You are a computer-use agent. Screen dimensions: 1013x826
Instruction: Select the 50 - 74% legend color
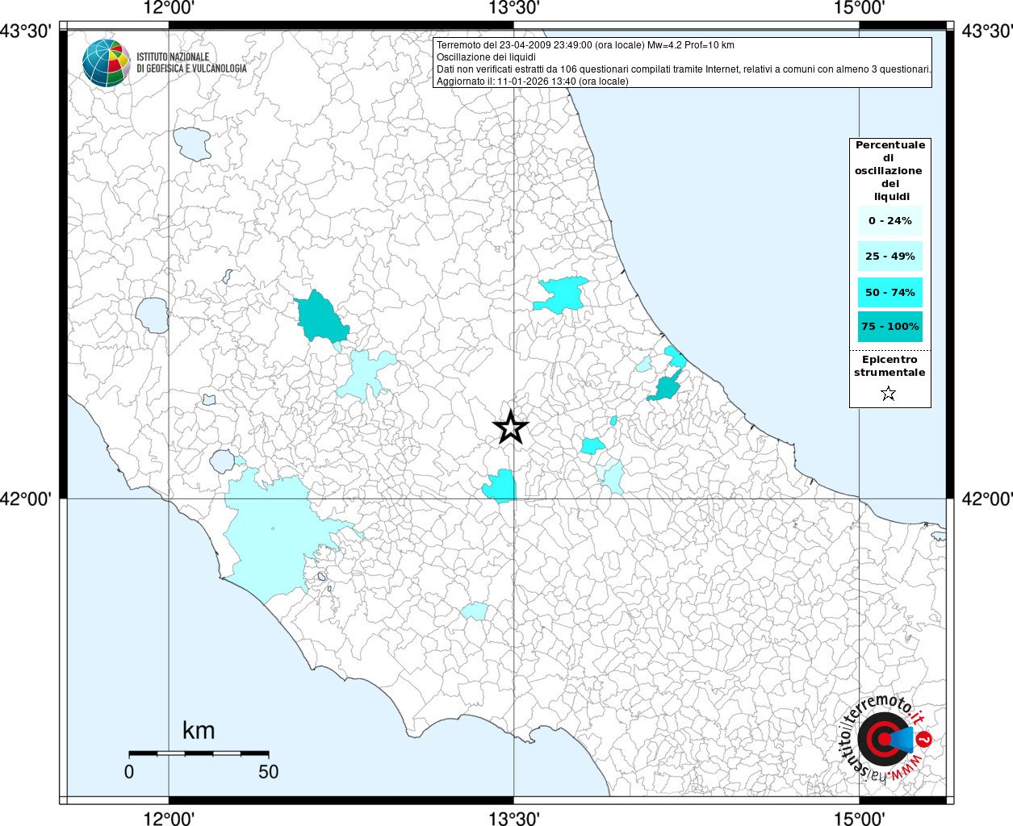[890, 292]
